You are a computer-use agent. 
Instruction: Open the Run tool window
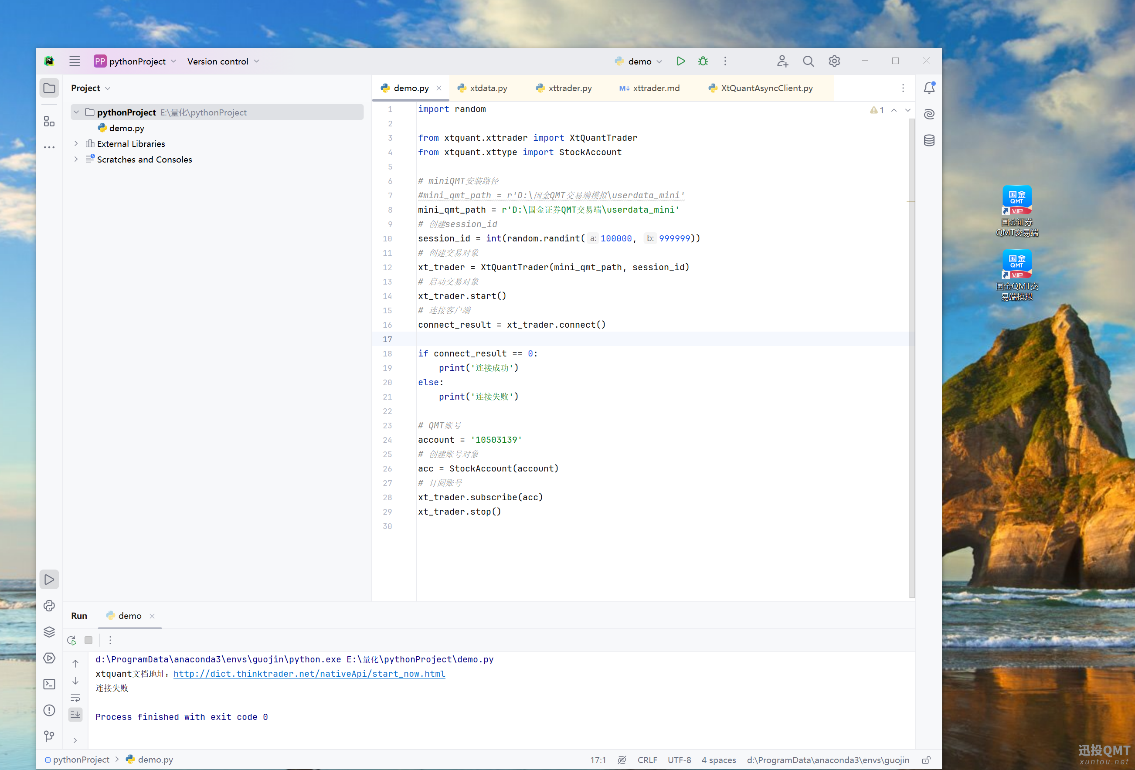click(x=49, y=580)
